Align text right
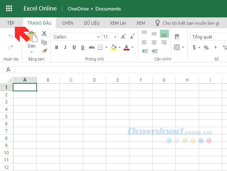This screenshot has width=227, height=171. coord(164,42)
